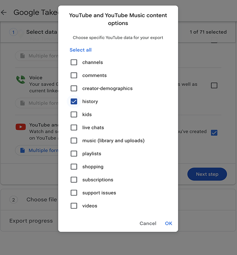Screen dimensions: 237x255
Task: Uncheck the history checkbox
Action: (74, 102)
